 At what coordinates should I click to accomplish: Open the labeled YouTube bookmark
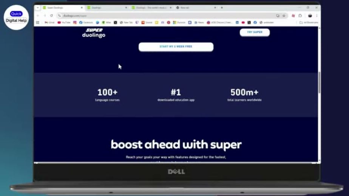pos(64,23)
